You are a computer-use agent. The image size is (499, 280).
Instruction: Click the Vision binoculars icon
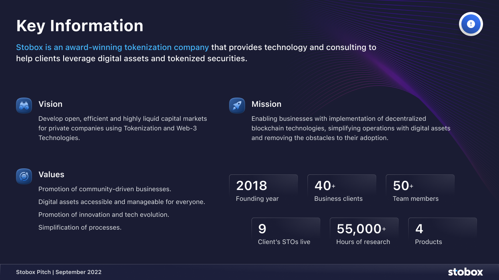coord(24,106)
